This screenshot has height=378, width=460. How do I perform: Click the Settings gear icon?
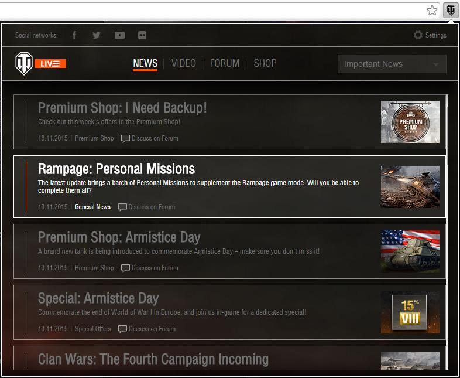click(x=418, y=35)
